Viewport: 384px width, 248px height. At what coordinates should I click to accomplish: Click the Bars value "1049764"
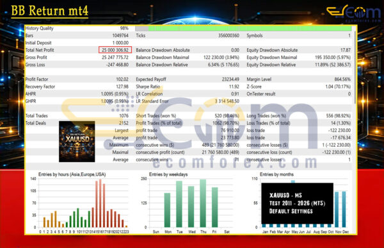coord(120,36)
